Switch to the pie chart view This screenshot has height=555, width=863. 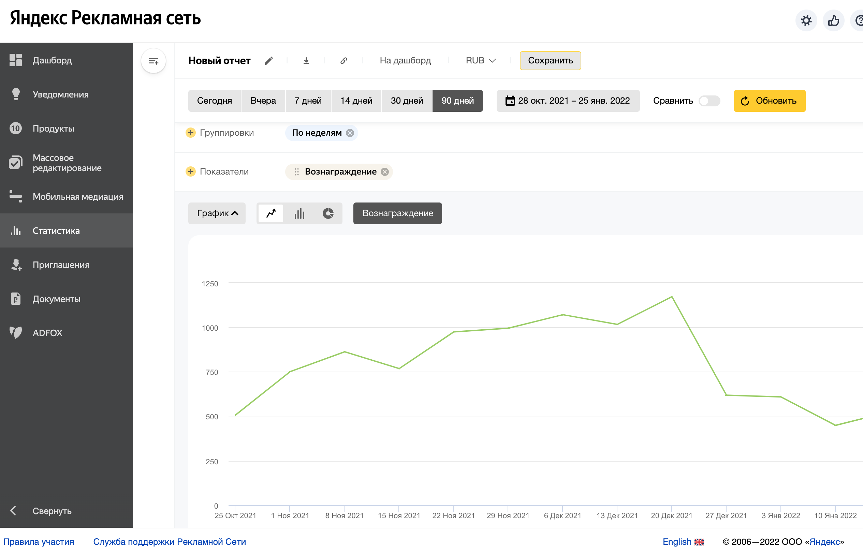click(328, 213)
